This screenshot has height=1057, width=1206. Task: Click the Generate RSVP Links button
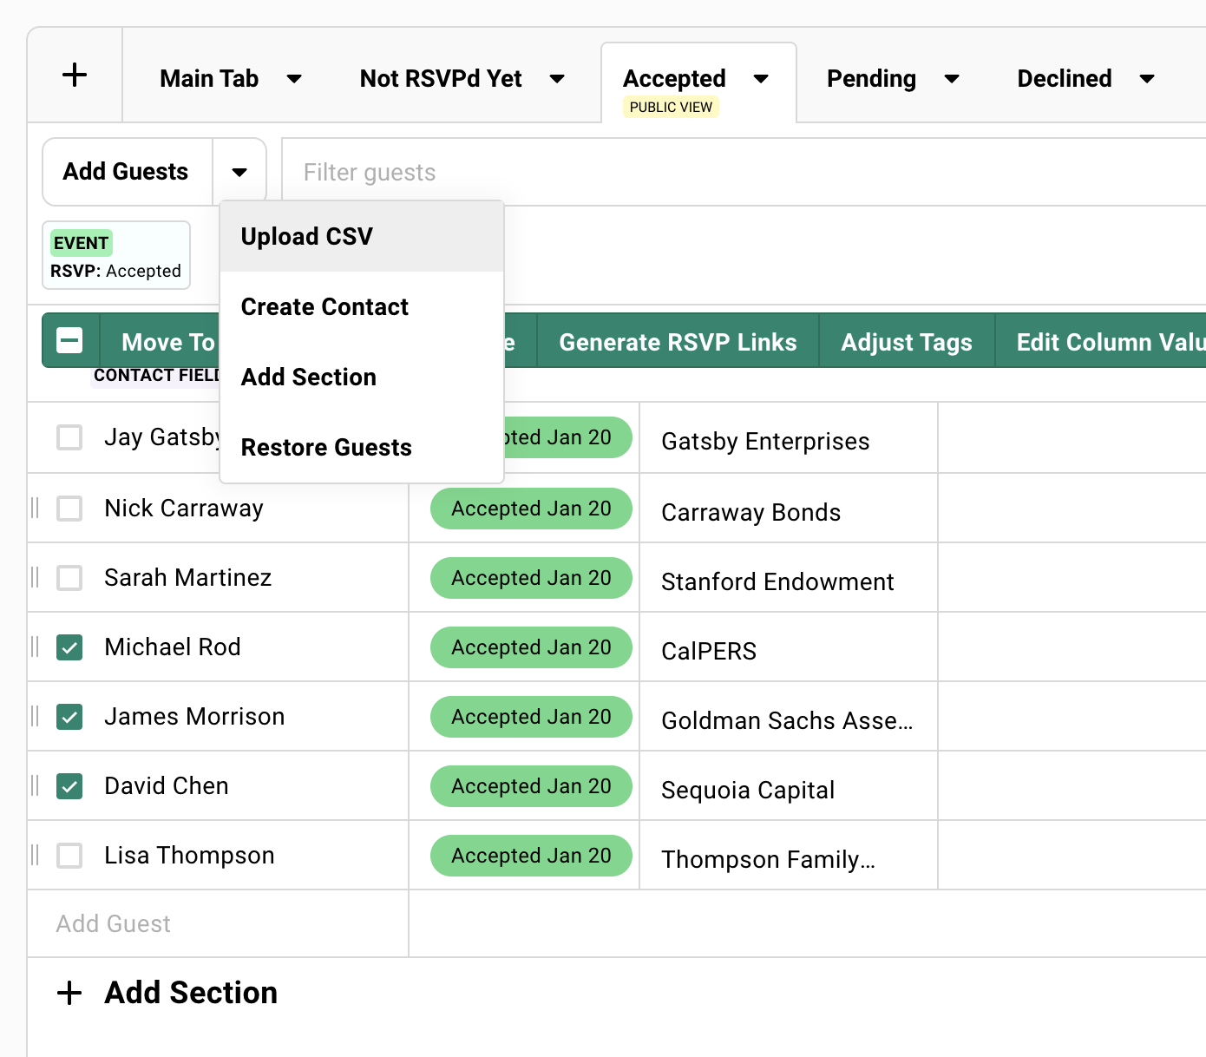(678, 342)
